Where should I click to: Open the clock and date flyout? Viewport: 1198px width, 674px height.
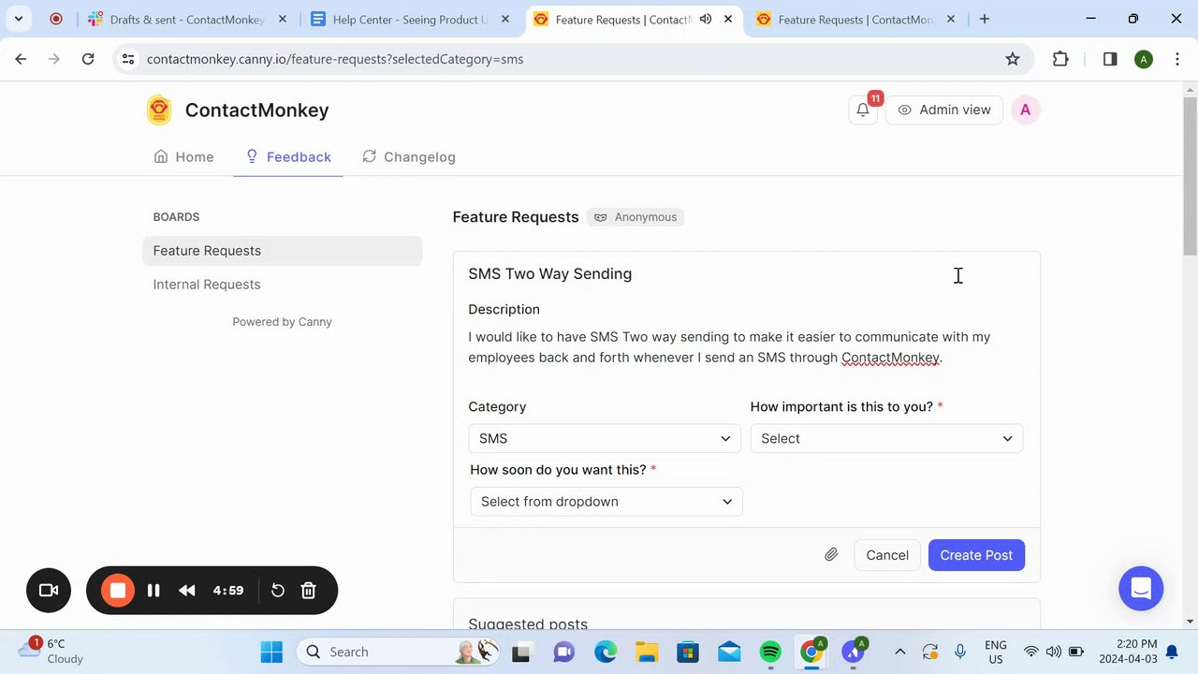1136,652
